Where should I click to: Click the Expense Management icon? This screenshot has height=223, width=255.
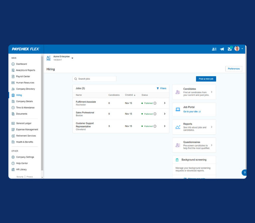(x=13, y=129)
